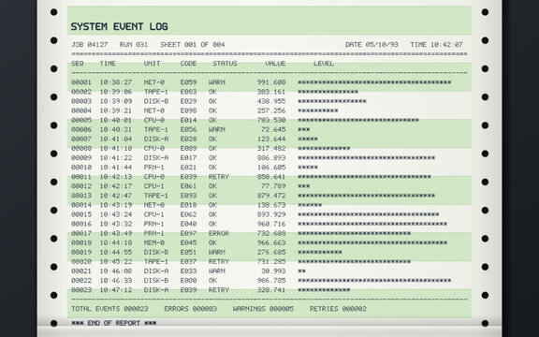Click the 'STATUS' column heading
539x337 pixels.
pyautogui.click(x=225, y=64)
